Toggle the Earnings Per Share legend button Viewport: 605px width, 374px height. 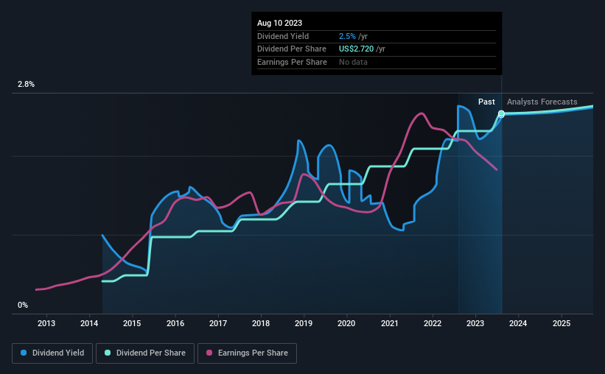tap(247, 353)
